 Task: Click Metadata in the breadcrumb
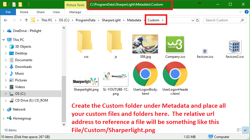[134, 20]
